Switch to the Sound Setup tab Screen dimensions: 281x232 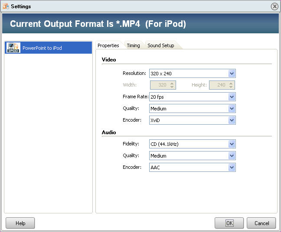pyautogui.click(x=161, y=45)
